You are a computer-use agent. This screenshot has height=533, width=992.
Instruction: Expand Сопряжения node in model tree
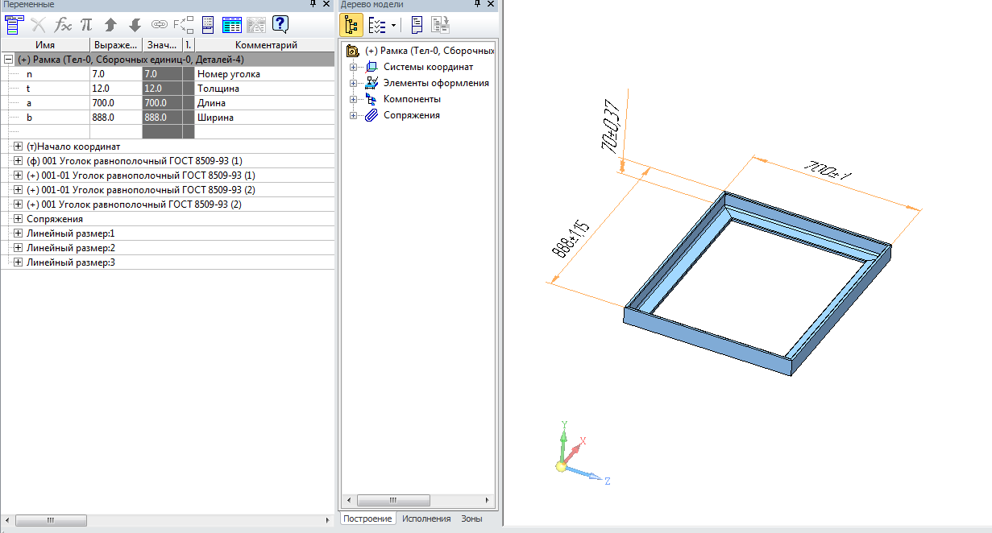click(x=353, y=115)
